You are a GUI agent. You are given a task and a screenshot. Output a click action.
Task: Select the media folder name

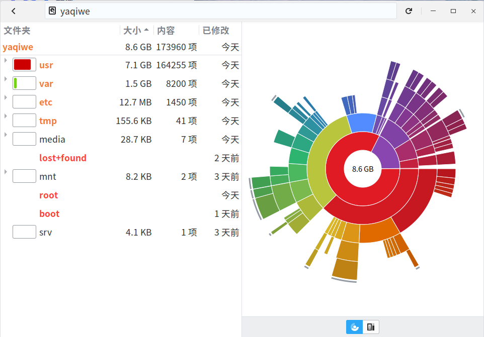click(x=52, y=140)
